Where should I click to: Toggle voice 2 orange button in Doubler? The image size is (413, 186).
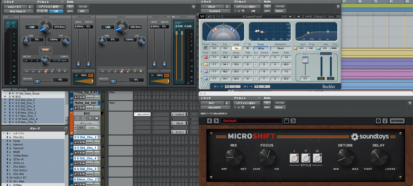pyautogui.click(x=206, y=64)
